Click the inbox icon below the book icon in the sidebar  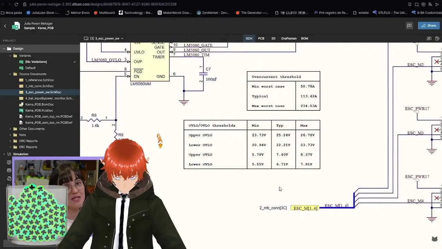pos(9,170)
